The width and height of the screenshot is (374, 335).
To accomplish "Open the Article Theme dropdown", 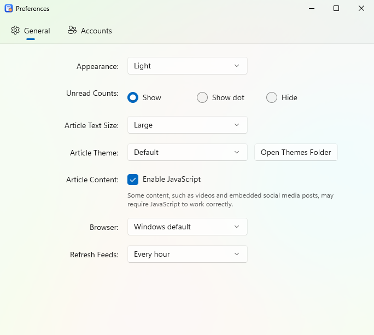I will (x=187, y=152).
